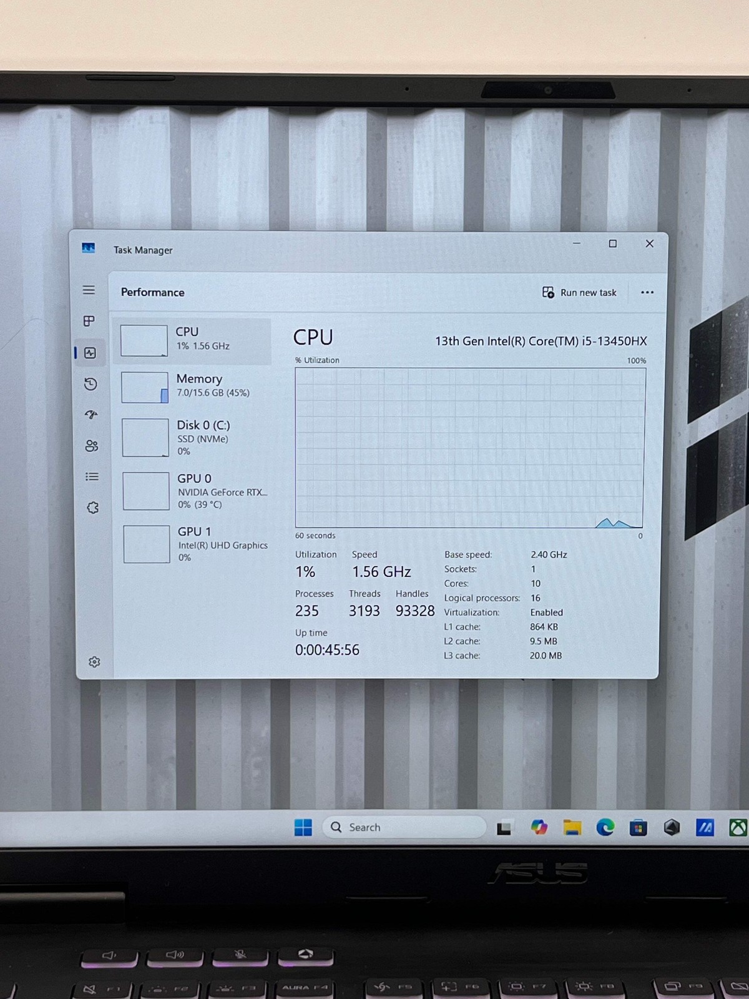
Task: Open Users page icon
Action: [92, 446]
